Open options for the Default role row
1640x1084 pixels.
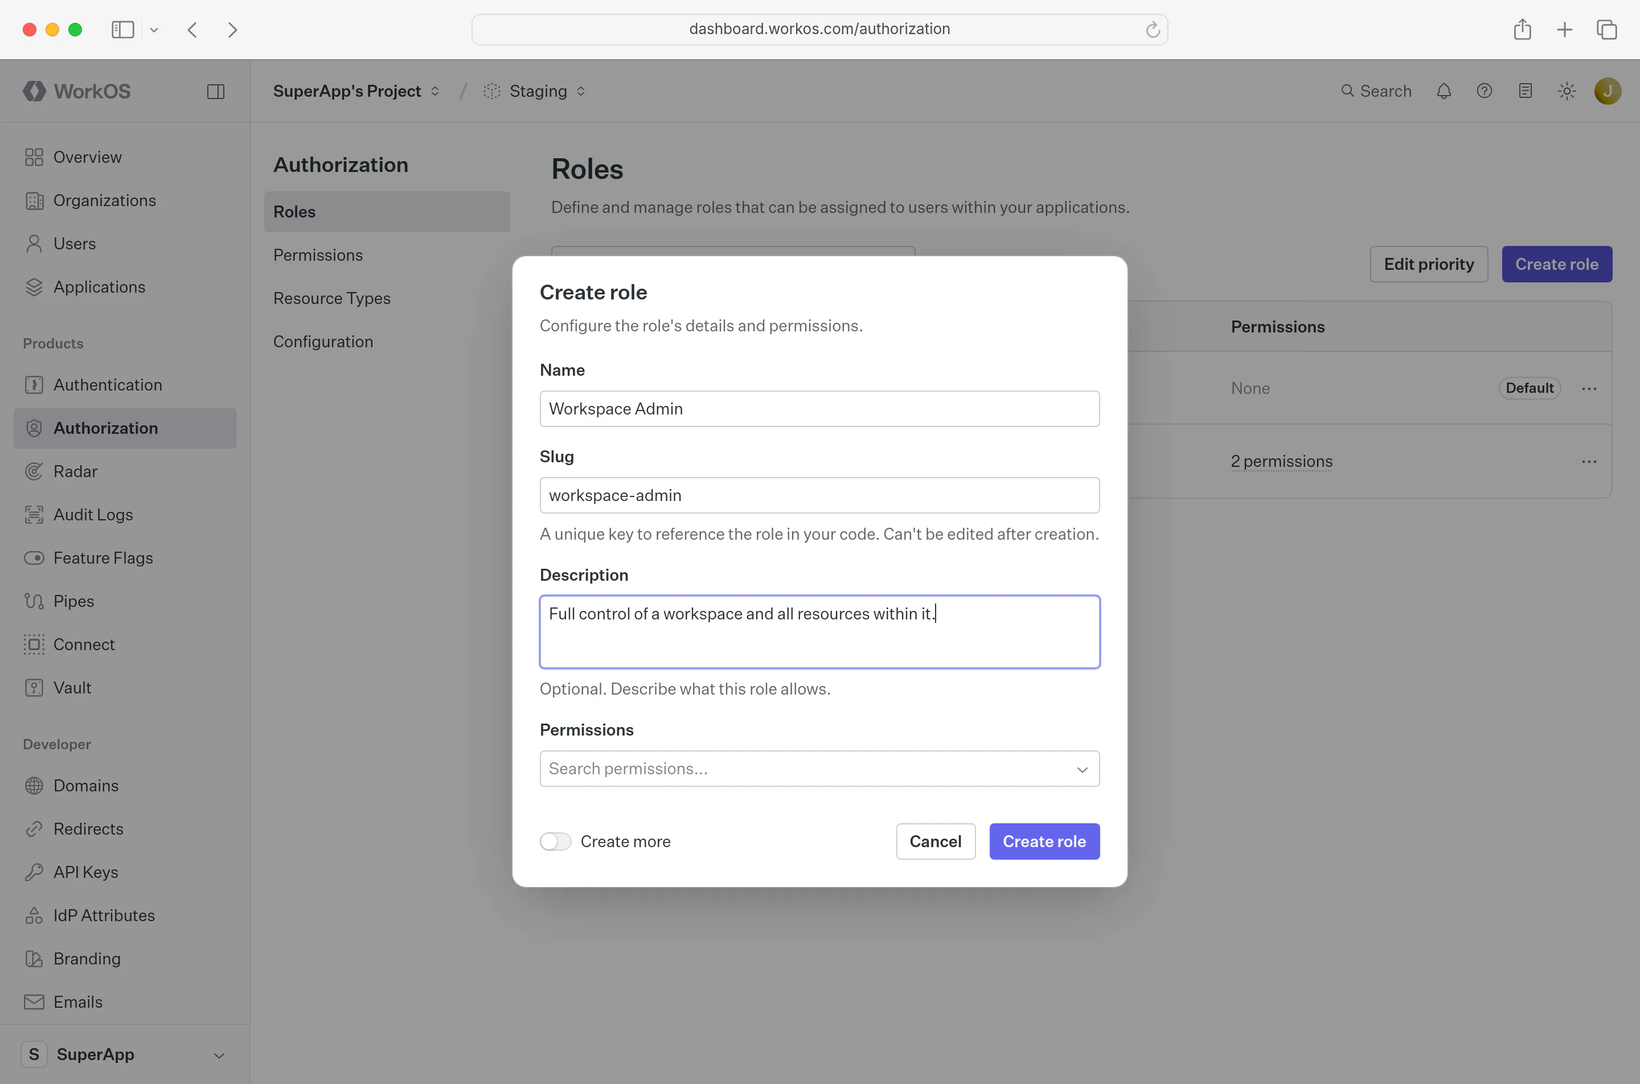[1589, 388]
